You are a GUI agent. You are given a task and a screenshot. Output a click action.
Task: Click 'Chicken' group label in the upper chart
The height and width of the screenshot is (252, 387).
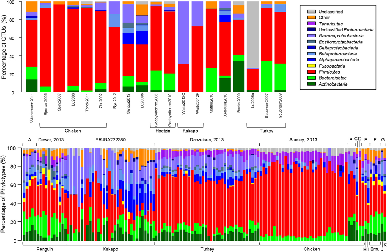tap(73, 131)
